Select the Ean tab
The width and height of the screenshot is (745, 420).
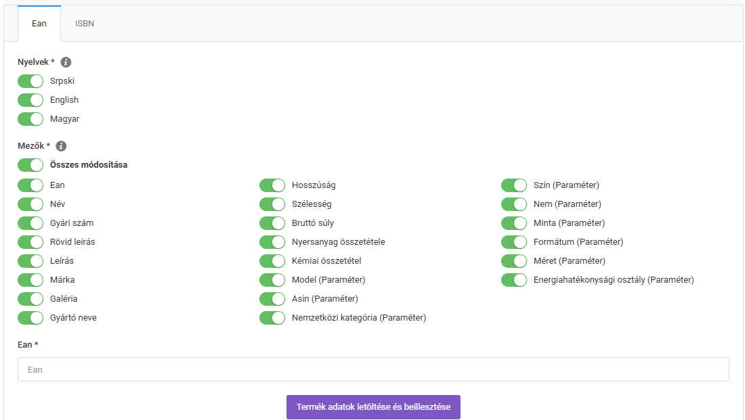click(x=39, y=24)
